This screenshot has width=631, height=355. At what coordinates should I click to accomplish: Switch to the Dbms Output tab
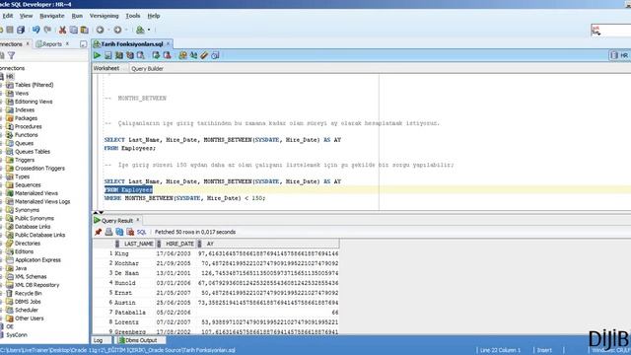pyautogui.click(x=141, y=340)
